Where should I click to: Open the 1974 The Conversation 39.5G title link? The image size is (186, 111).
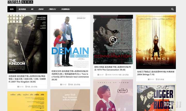point(113,68)
